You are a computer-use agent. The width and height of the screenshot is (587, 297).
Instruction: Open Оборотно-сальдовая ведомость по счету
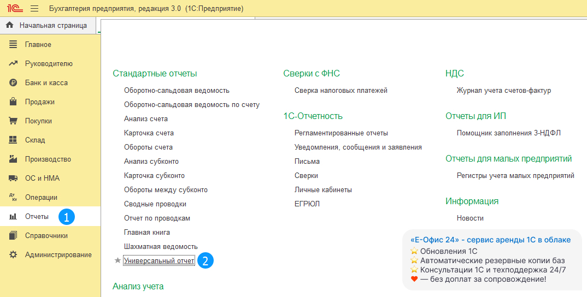[192, 105]
